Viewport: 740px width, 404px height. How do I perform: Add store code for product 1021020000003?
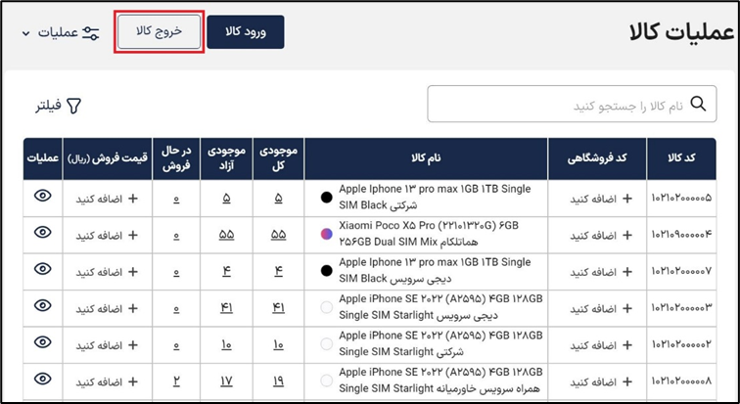pos(601,309)
